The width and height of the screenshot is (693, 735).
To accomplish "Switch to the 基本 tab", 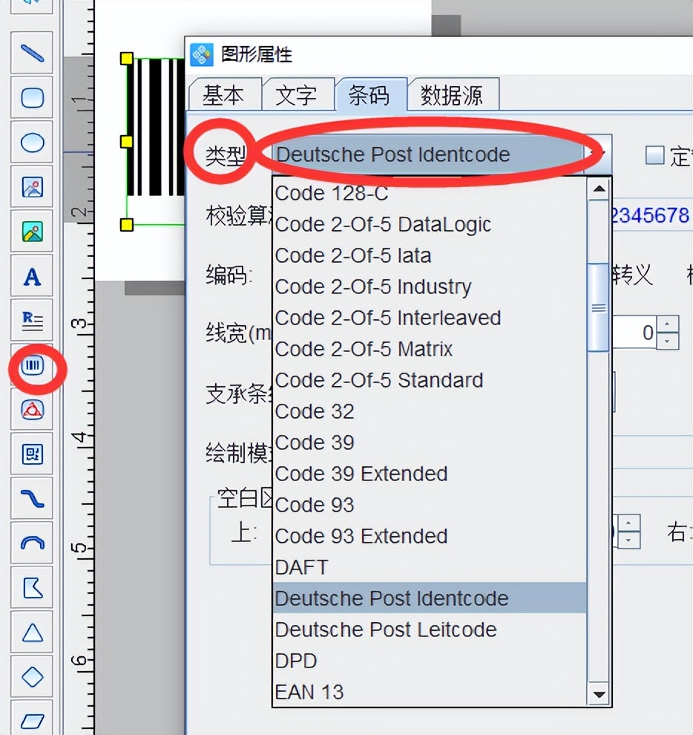I will pyautogui.click(x=223, y=95).
